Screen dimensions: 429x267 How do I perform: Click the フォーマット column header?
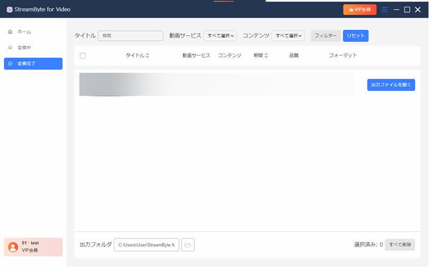click(343, 56)
